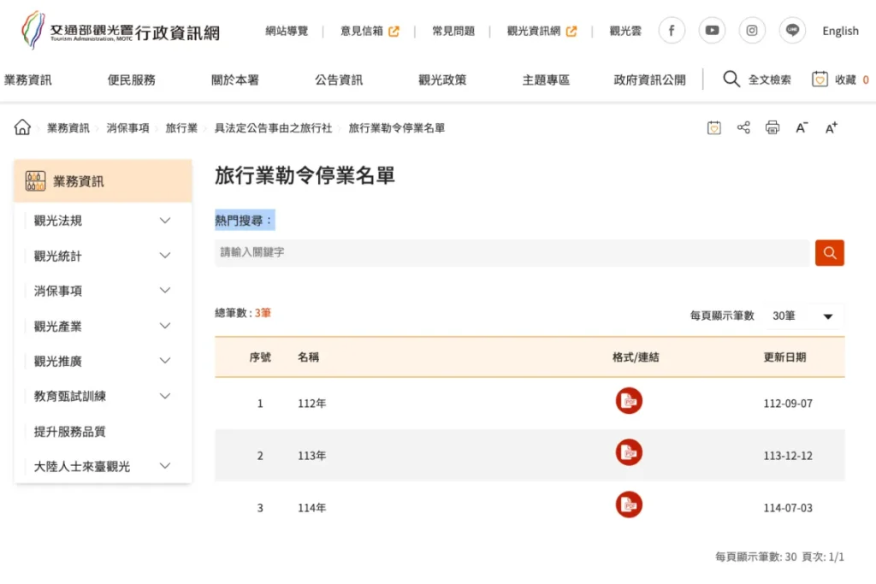Expand 觀光統計 in sidebar
This screenshot has height=584, width=876.
tap(165, 256)
